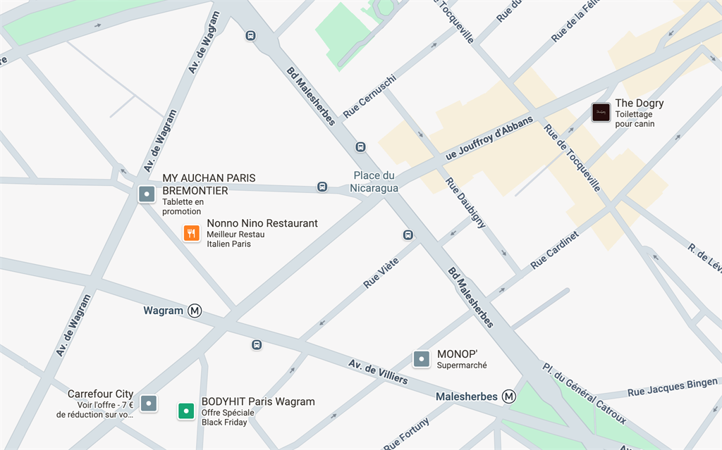Select the Carrefour City store pin
Image resolution: width=722 pixels, height=450 pixels.
coord(149,404)
